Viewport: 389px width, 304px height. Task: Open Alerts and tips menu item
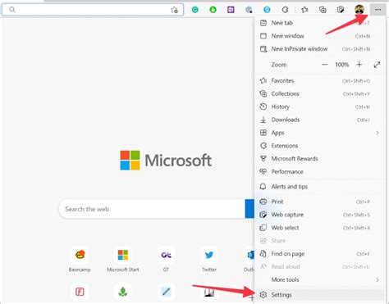coord(320,187)
